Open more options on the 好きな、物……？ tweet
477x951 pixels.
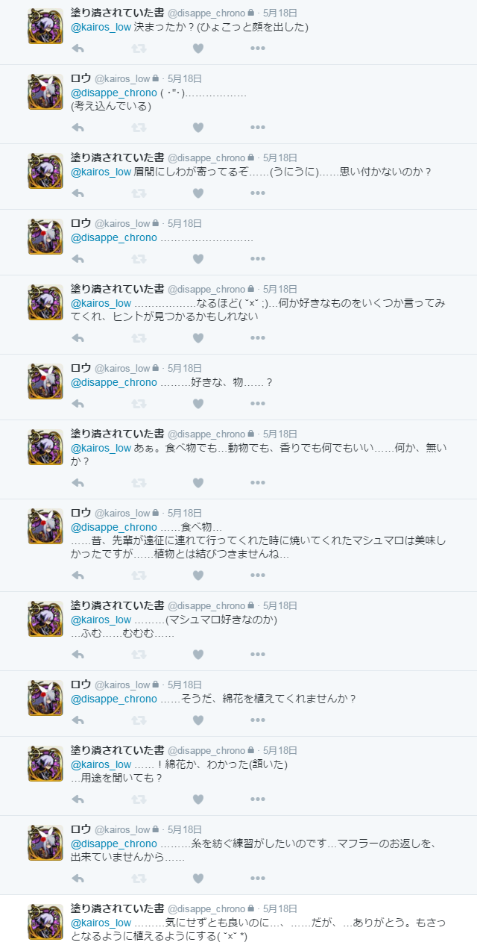tap(258, 404)
